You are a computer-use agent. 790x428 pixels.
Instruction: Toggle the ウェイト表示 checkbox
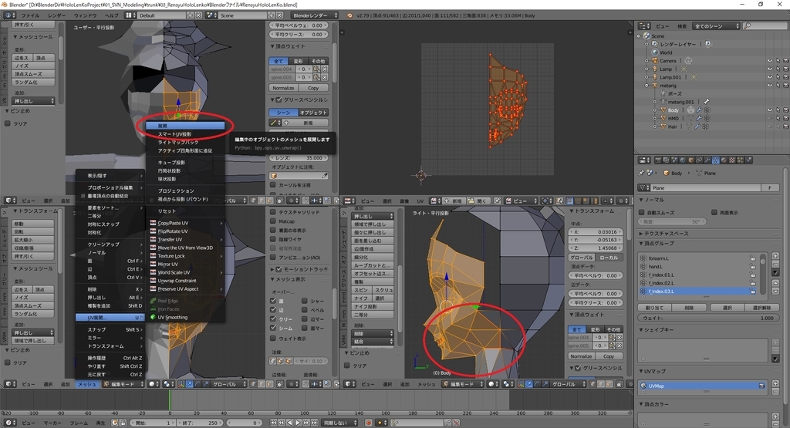273,339
